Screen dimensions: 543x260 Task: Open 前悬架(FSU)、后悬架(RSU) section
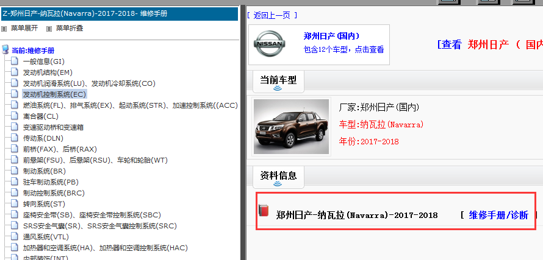tap(95, 160)
